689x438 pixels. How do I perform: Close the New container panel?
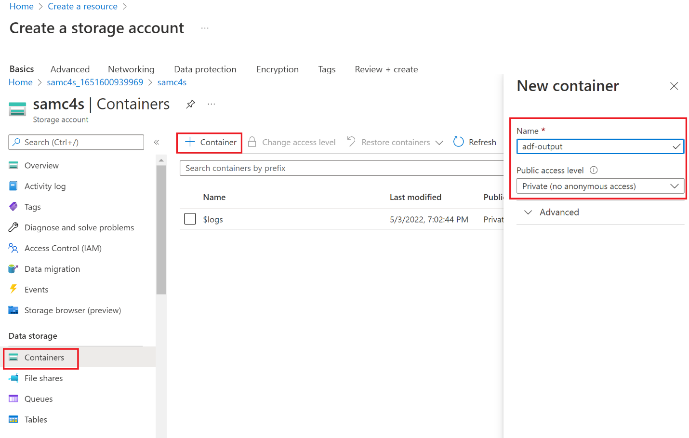point(674,86)
